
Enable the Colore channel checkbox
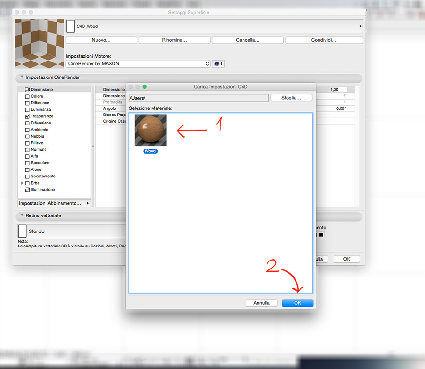point(27,96)
